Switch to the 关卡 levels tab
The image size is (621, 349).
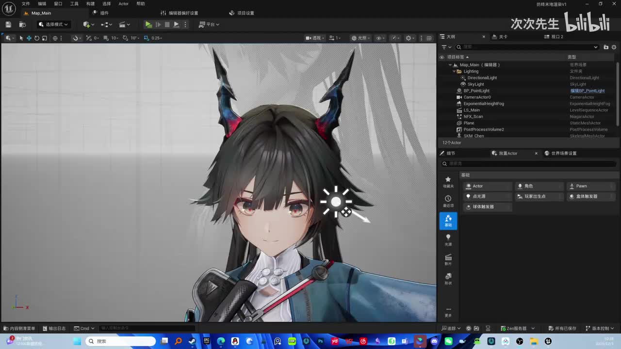click(500, 37)
